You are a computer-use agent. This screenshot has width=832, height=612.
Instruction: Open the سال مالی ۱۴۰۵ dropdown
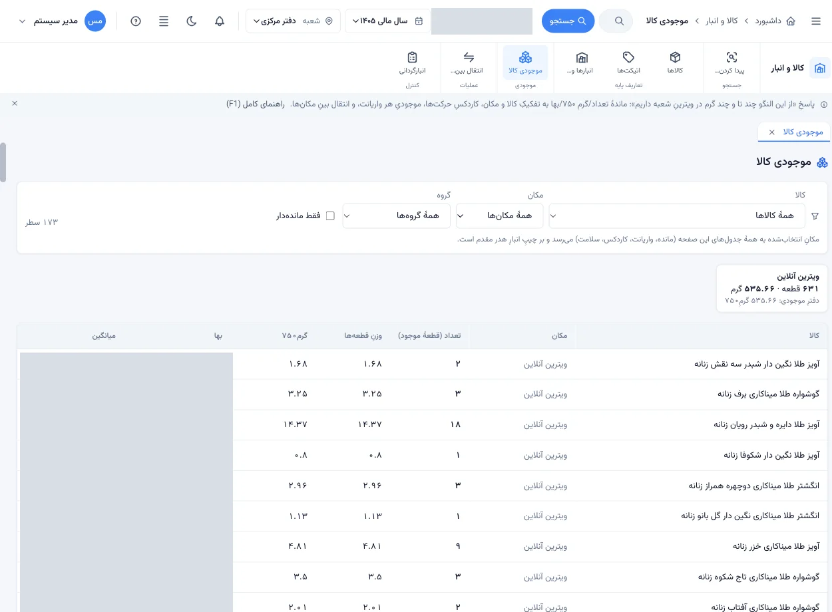tap(386, 21)
